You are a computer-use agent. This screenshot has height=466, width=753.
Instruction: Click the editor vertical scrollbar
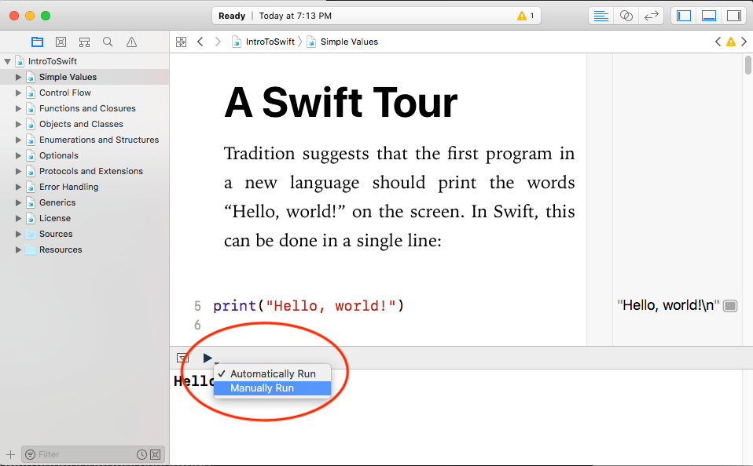click(748, 65)
